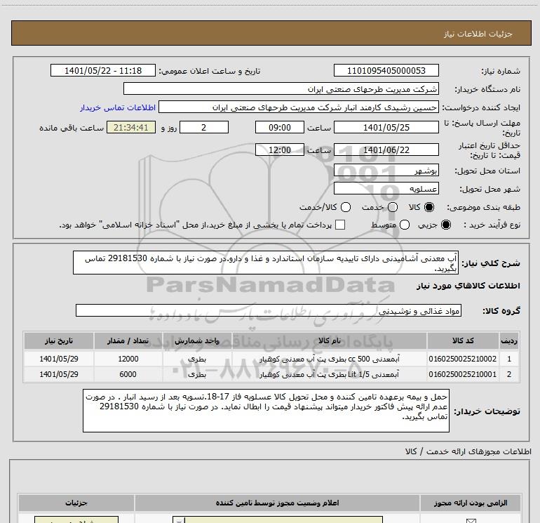Click the delivery province field بوشهر

pyautogui.click(x=386, y=170)
